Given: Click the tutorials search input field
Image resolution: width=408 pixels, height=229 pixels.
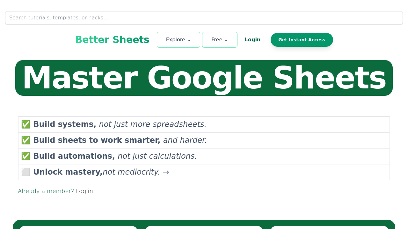Looking at the screenshot, I should click(204, 18).
